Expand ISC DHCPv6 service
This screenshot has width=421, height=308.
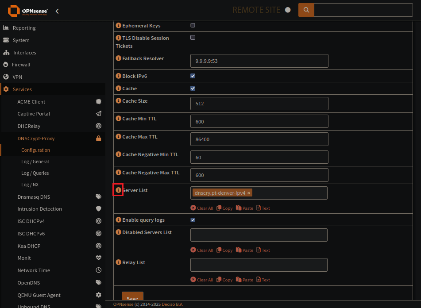(31, 234)
